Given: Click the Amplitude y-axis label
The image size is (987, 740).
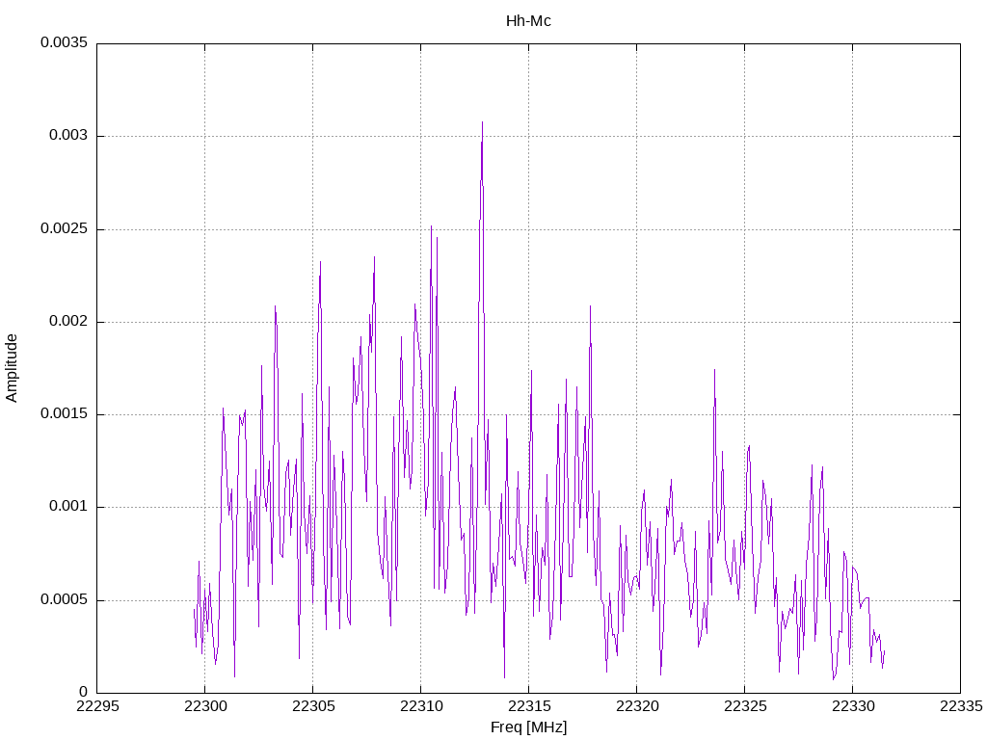Looking at the screenshot, I should click(12, 368).
